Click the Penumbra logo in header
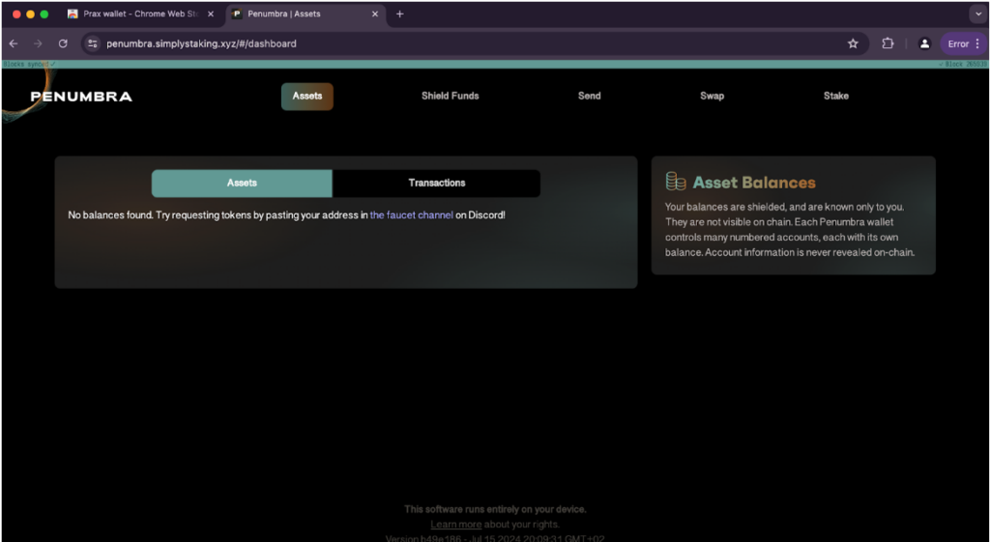This screenshot has height=542, width=990. [81, 97]
